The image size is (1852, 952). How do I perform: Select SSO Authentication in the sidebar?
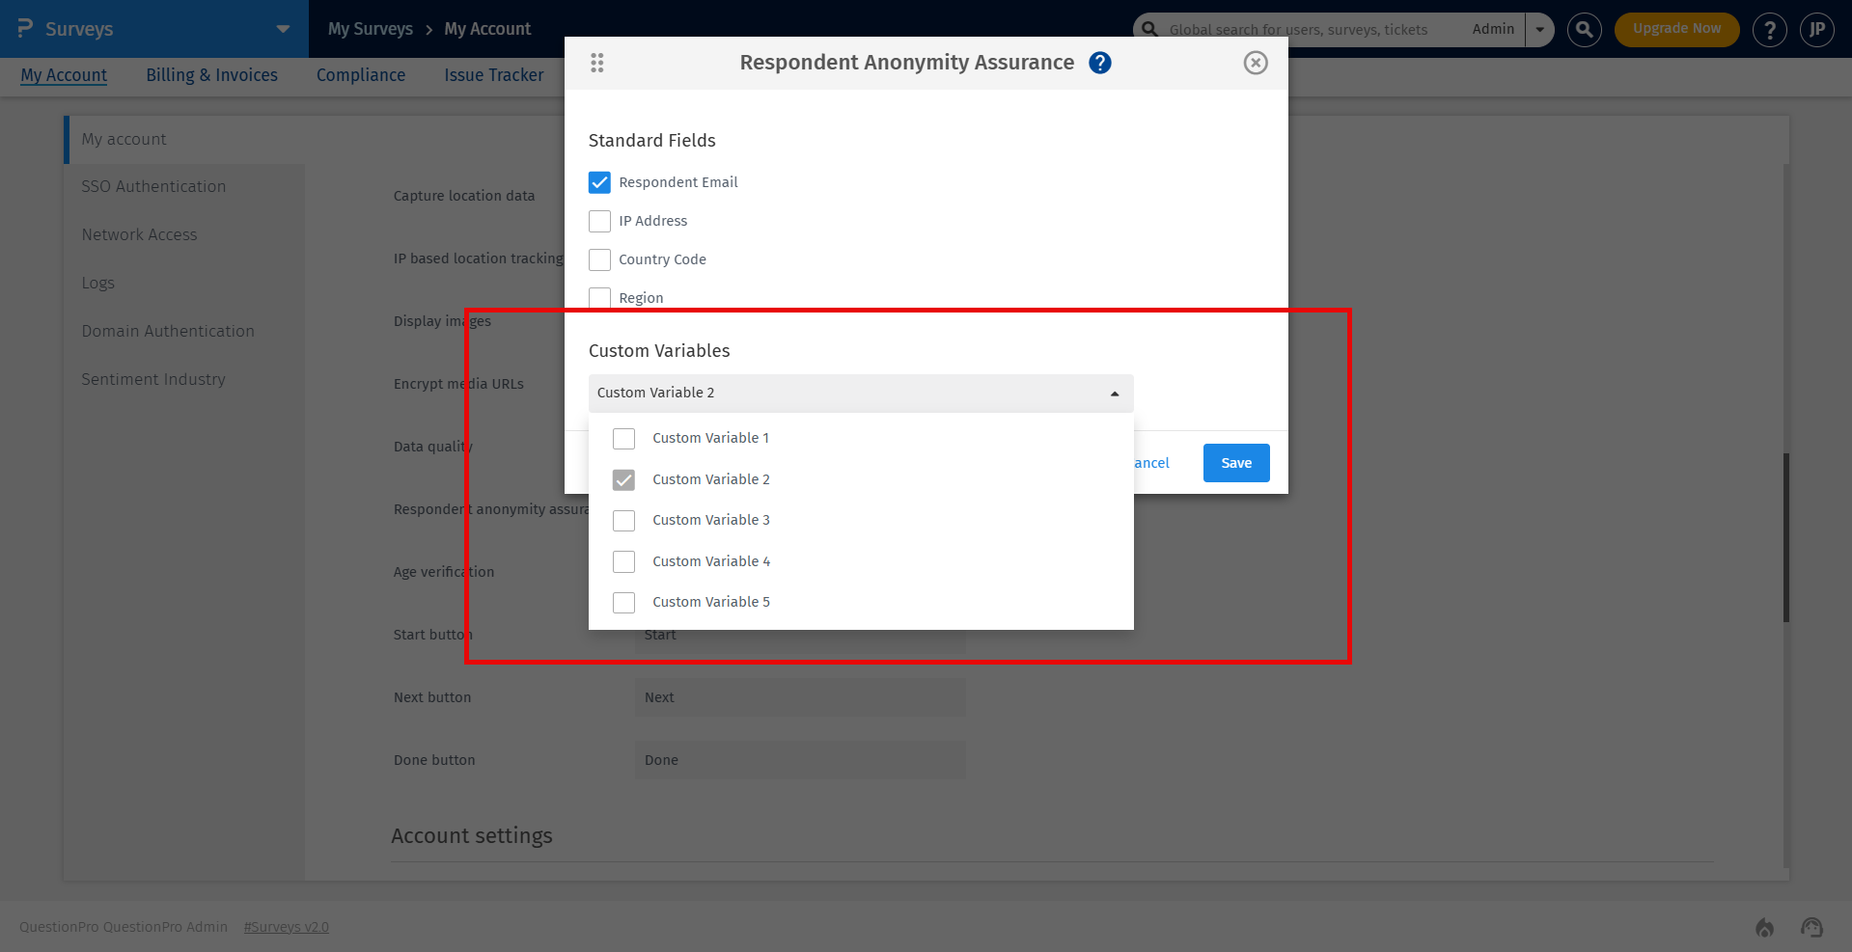[153, 187]
